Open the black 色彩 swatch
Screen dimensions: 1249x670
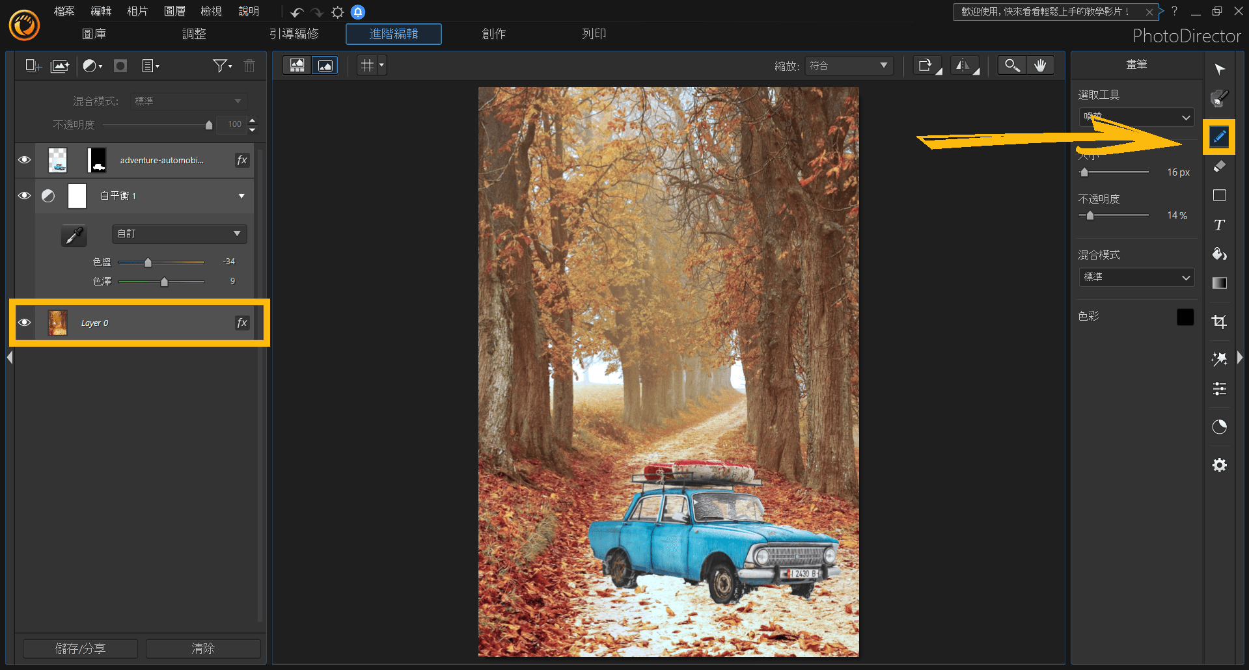[1185, 317]
